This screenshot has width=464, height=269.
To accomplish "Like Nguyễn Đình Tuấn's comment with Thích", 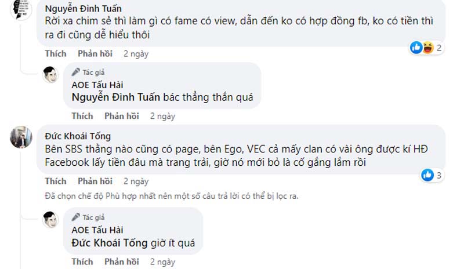I will point(56,53).
